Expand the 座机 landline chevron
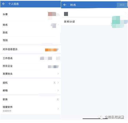Image resolution: width=128 pixels, height=123 pixels. pos(58,83)
